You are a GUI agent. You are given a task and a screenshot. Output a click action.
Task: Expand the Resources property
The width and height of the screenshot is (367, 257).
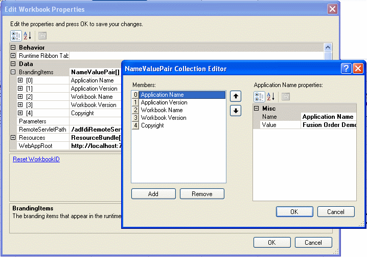coord(13,138)
